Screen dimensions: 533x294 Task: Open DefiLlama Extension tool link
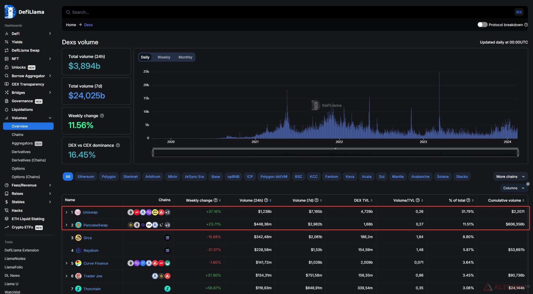click(x=22, y=250)
